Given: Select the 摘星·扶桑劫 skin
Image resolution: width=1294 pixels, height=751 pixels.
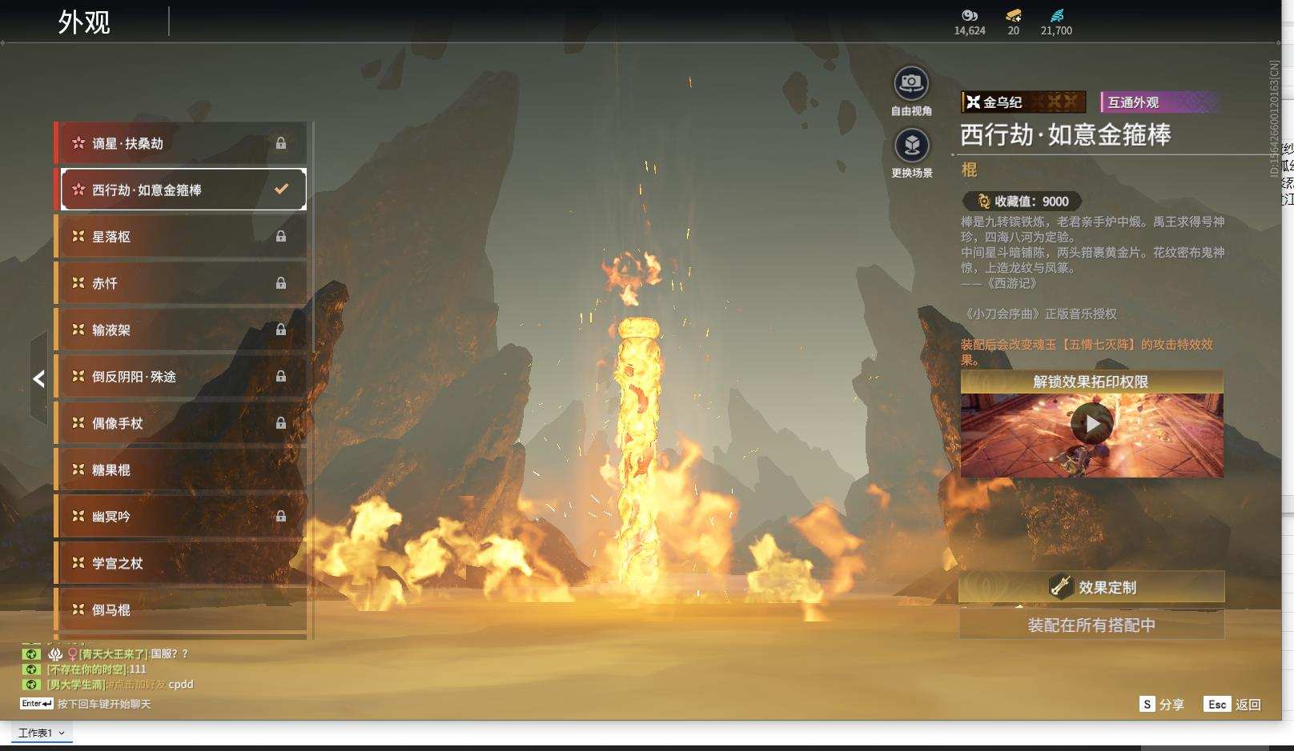Looking at the screenshot, I should 181,143.
